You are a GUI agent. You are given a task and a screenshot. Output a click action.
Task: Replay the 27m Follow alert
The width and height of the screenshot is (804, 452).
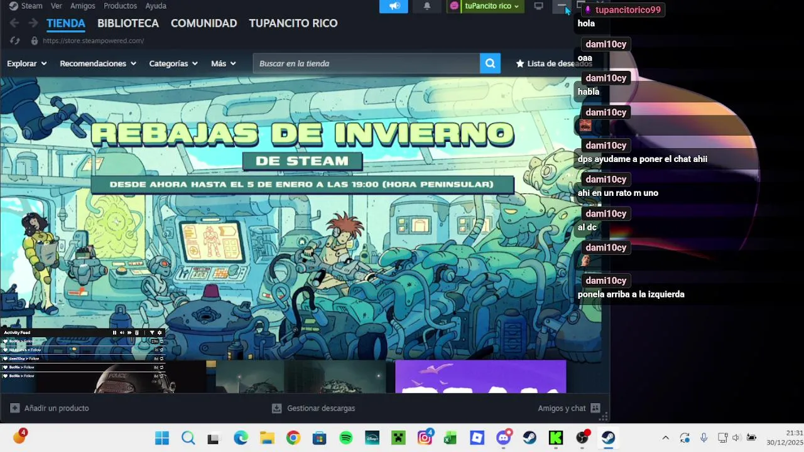161,341
